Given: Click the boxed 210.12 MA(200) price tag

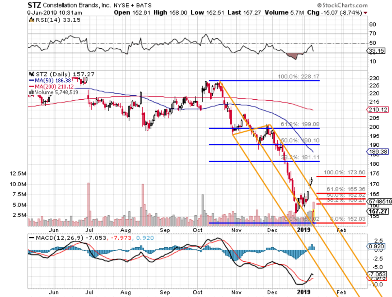Looking at the screenshot, I should coord(378,110).
